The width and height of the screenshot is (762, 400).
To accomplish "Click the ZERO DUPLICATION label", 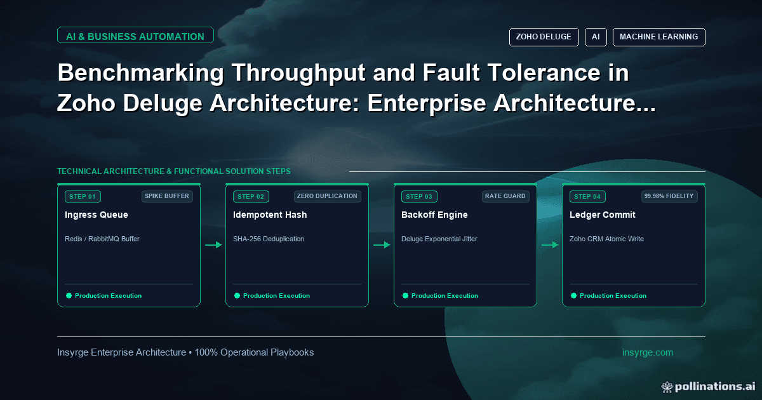I will (x=328, y=196).
